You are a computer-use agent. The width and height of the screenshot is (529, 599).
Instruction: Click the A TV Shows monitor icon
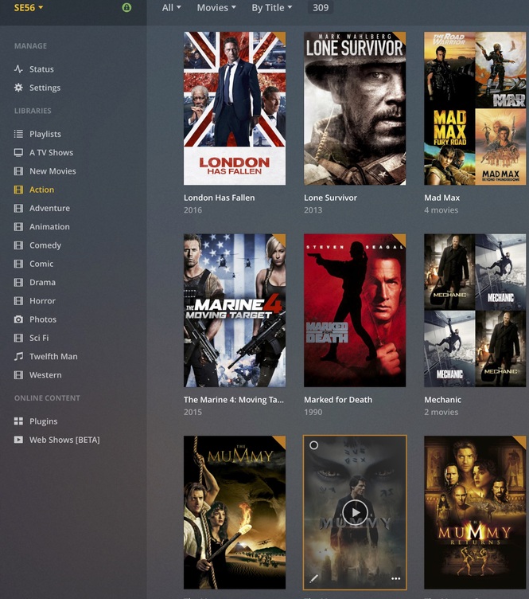click(18, 152)
